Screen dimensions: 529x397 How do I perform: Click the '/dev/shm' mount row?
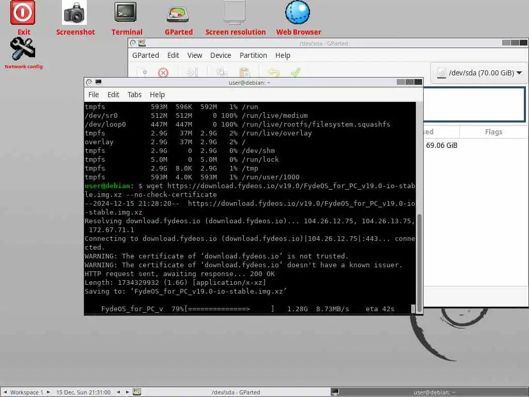pyautogui.click(x=180, y=150)
